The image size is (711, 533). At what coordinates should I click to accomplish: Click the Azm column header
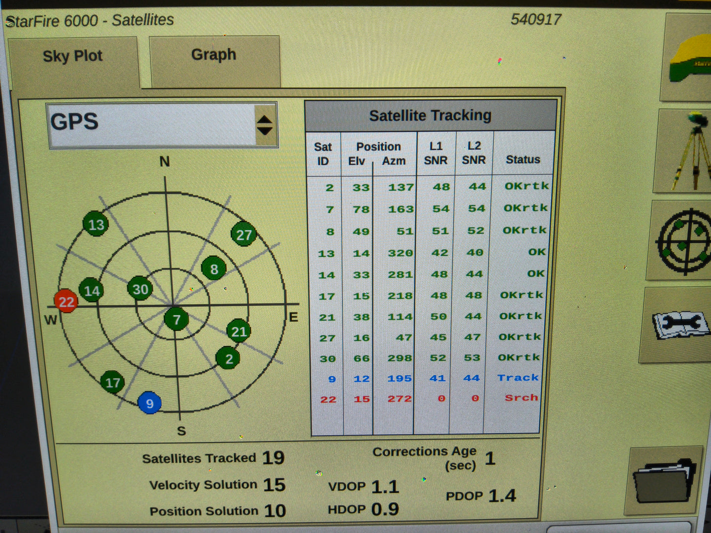click(x=394, y=160)
